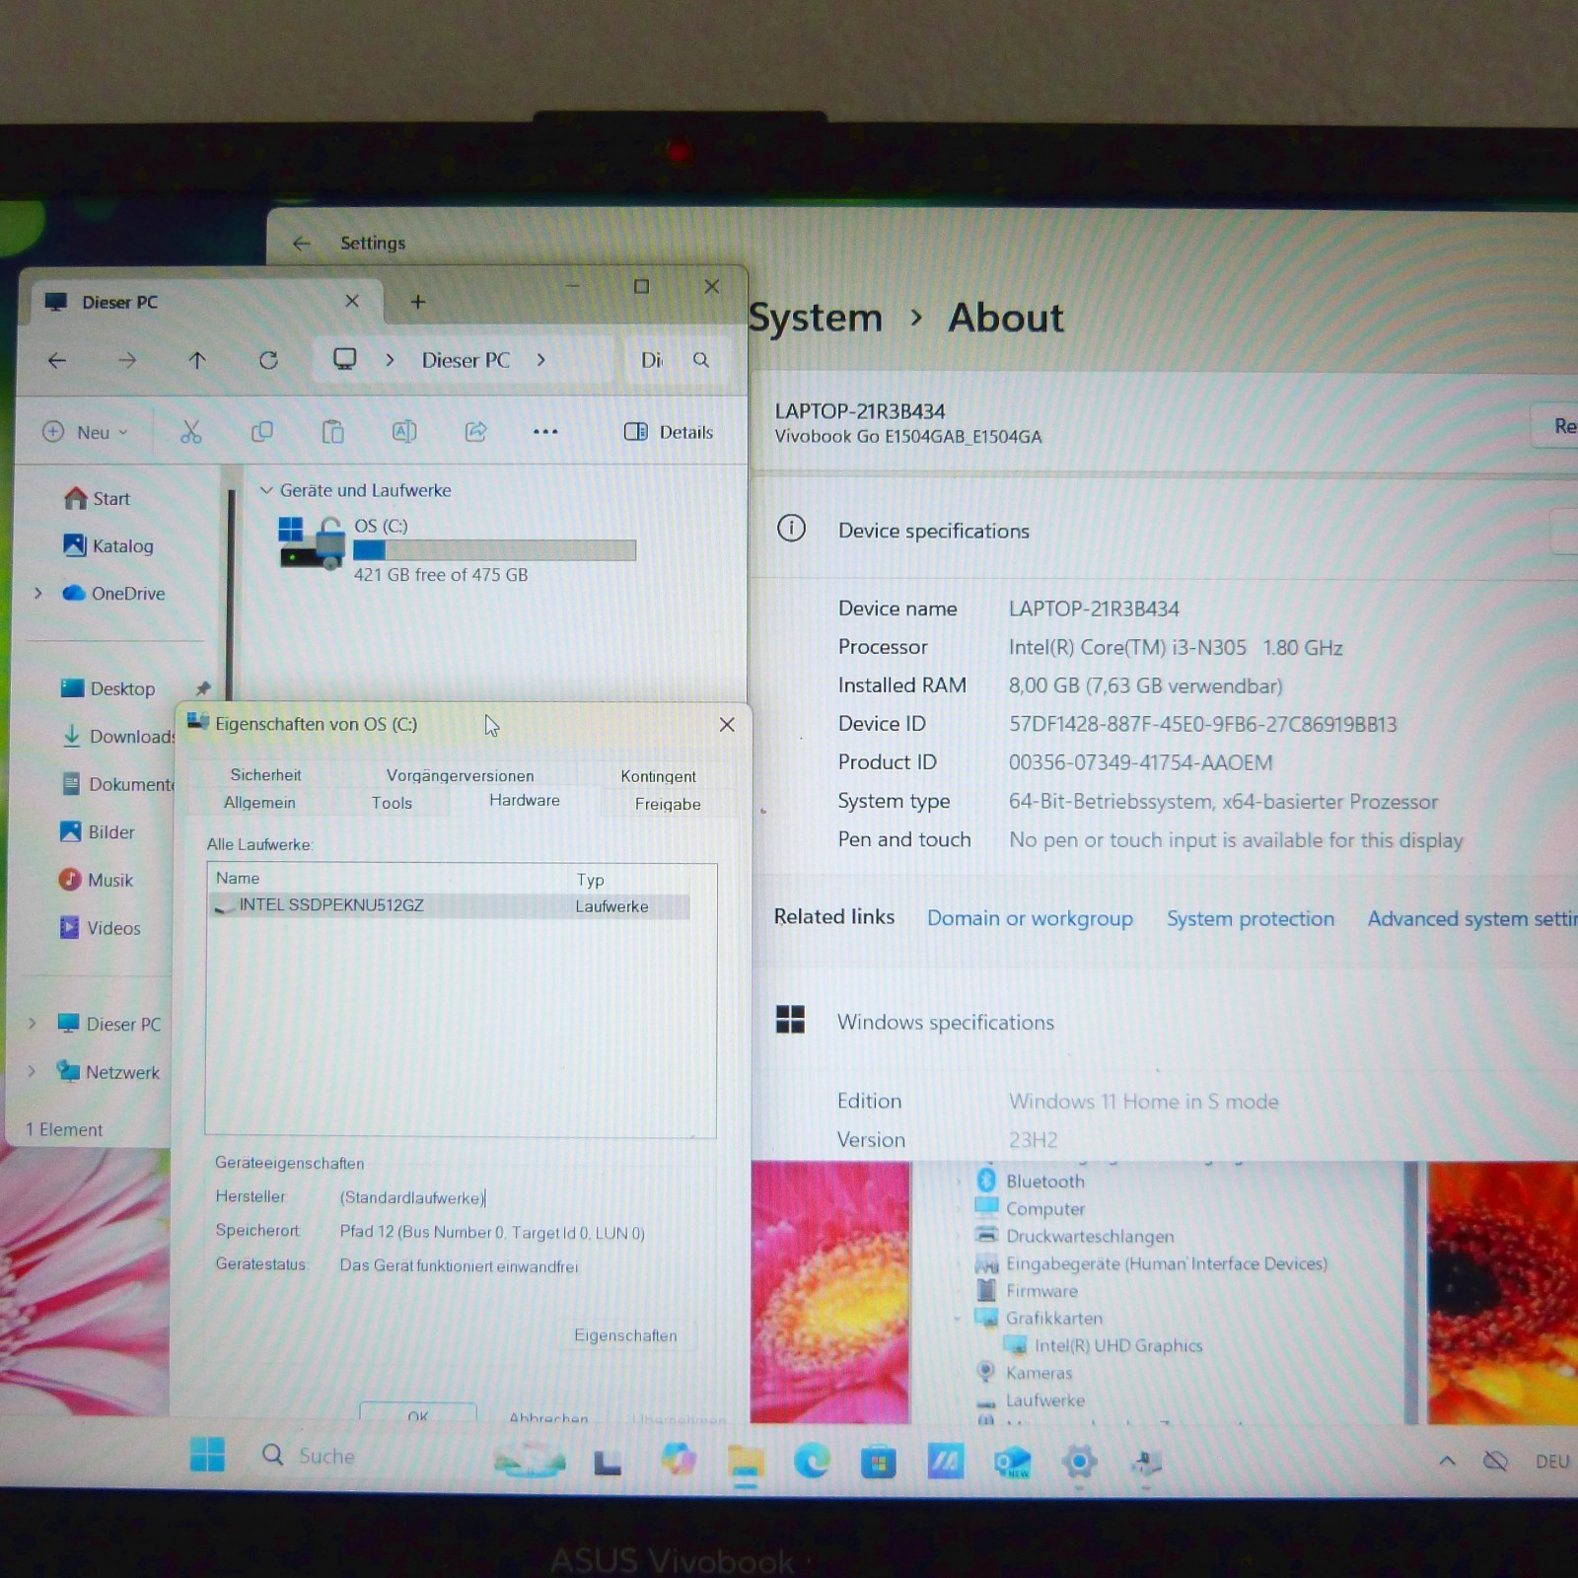Click the DEU language indicator in tray

coord(1551,1462)
